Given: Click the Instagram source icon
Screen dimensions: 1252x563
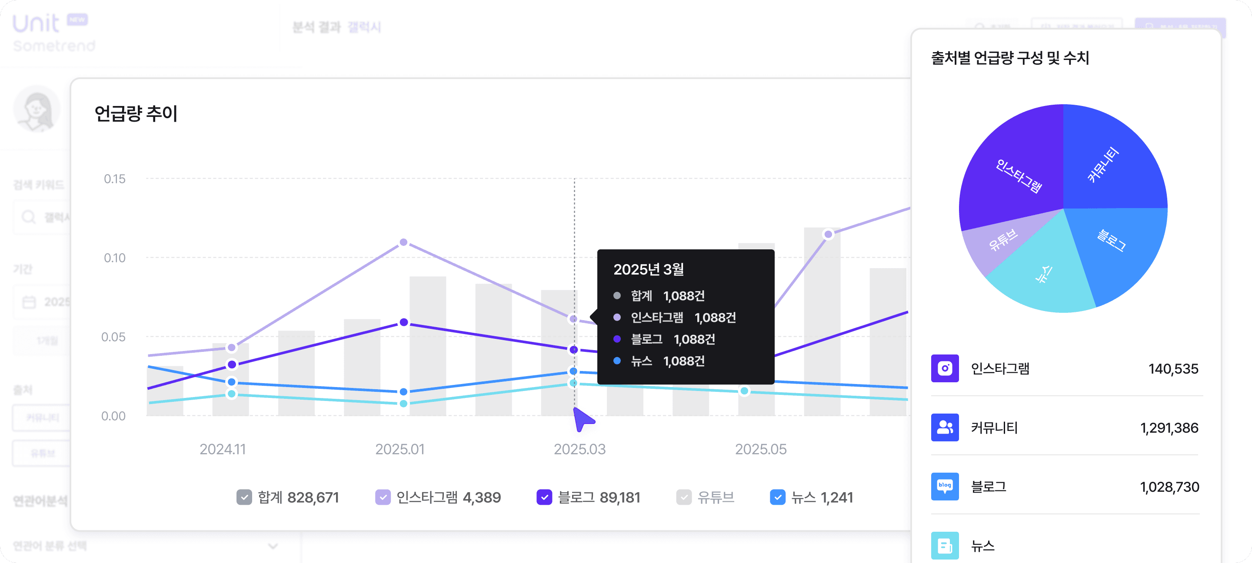Looking at the screenshot, I should tap(944, 368).
